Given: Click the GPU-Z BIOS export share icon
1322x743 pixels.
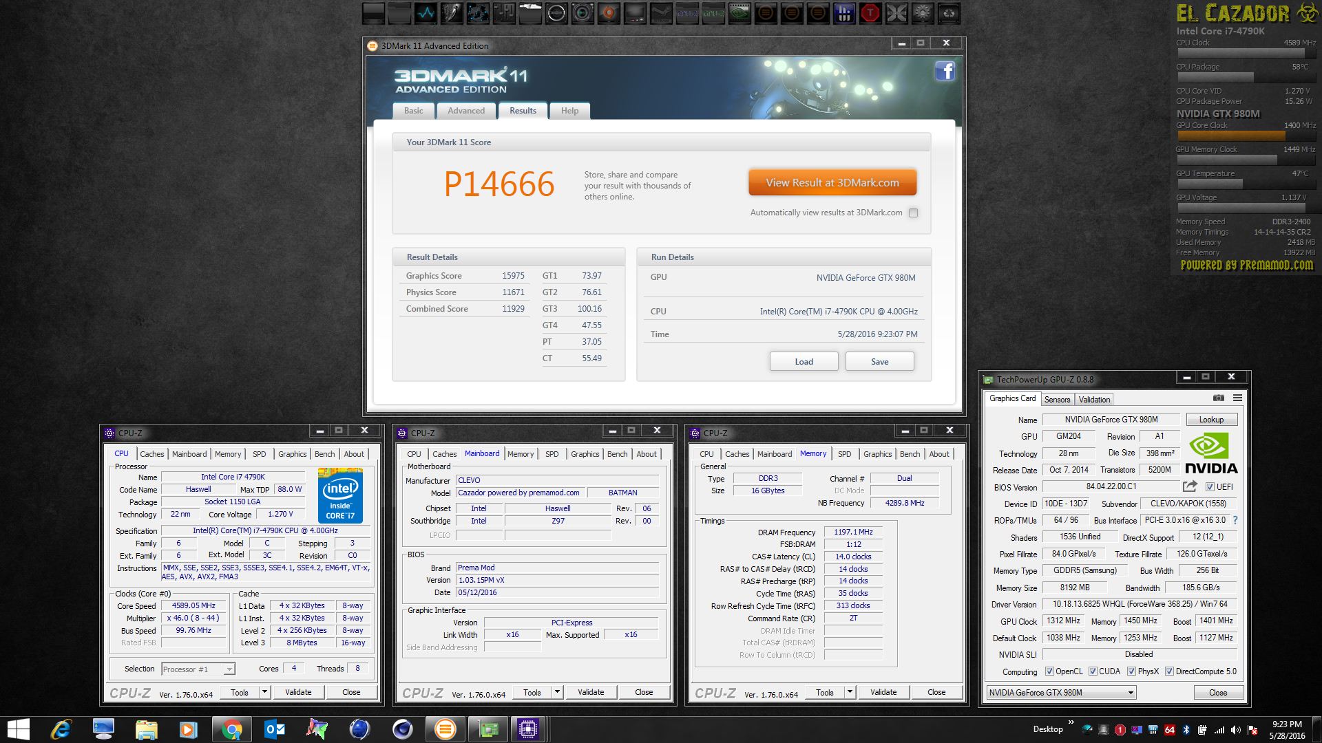Looking at the screenshot, I should point(1190,486).
